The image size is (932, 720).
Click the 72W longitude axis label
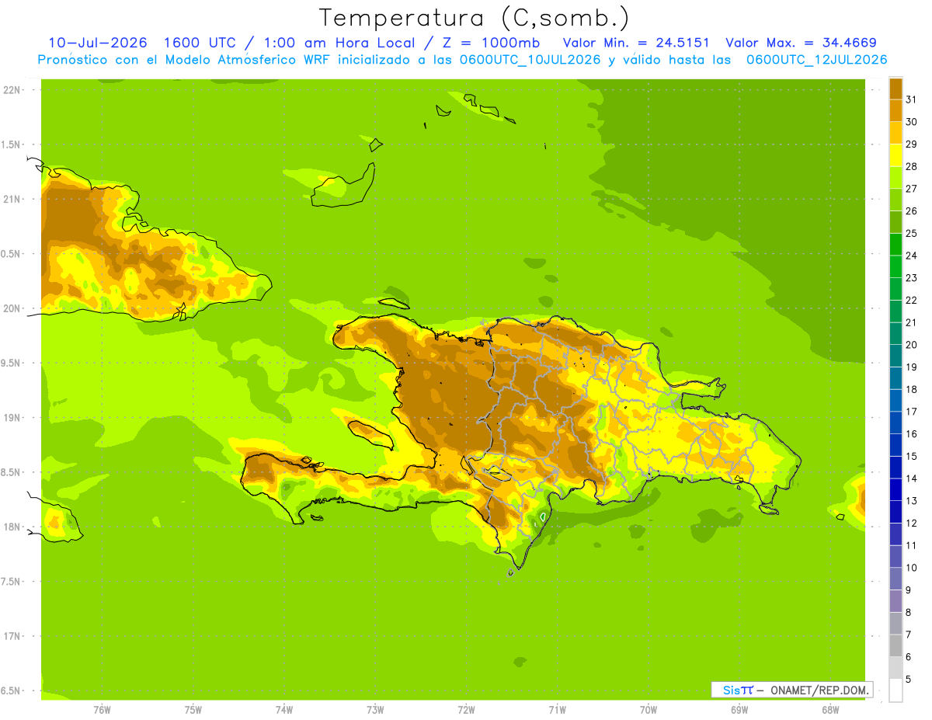466,710
